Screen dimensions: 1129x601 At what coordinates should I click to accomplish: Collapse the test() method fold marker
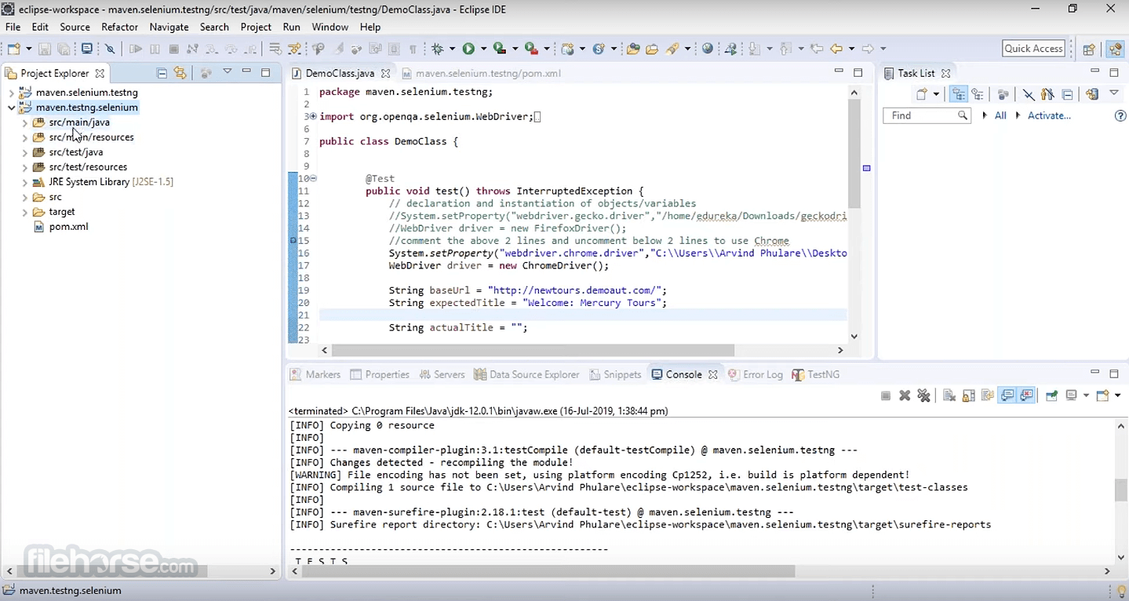(312, 178)
